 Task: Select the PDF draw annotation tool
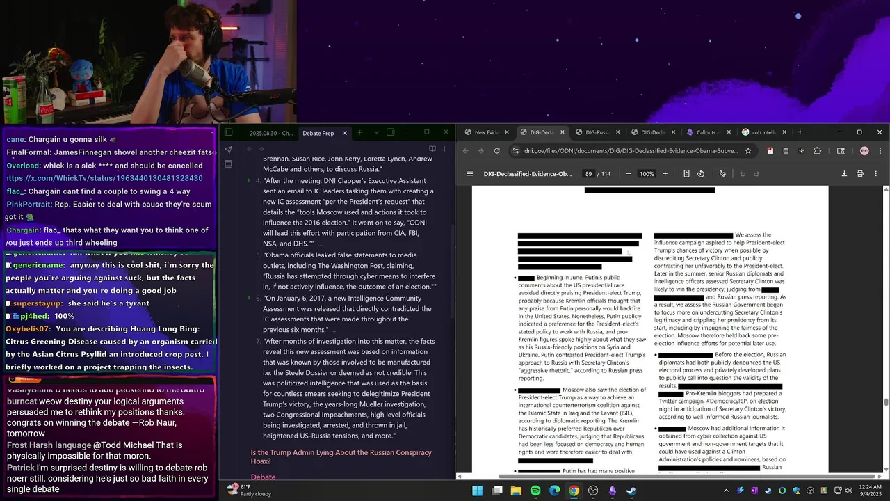(722, 174)
